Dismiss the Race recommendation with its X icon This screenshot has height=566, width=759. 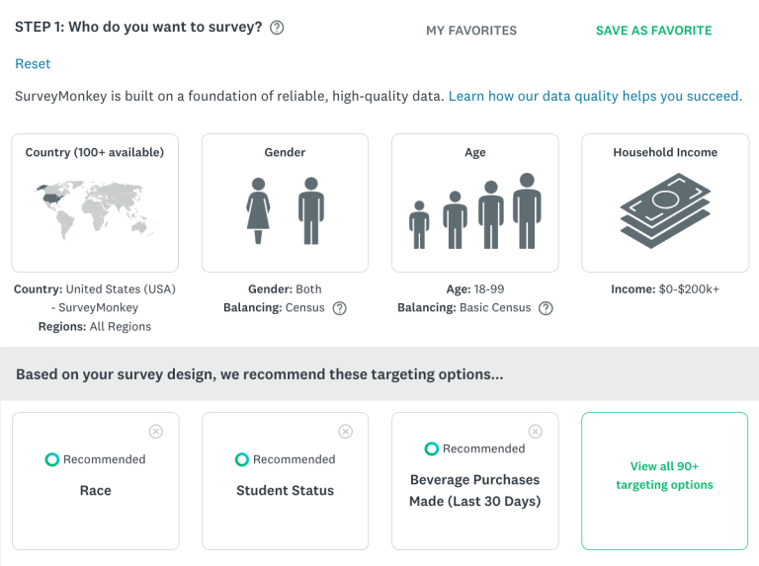click(156, 431)
